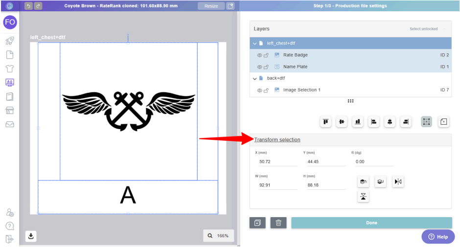Click the undo button in the header
460x247 pixels.
(x=28, y=6)
